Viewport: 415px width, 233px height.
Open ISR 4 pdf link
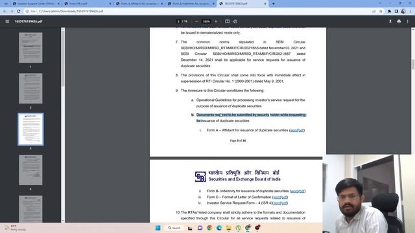284,203
